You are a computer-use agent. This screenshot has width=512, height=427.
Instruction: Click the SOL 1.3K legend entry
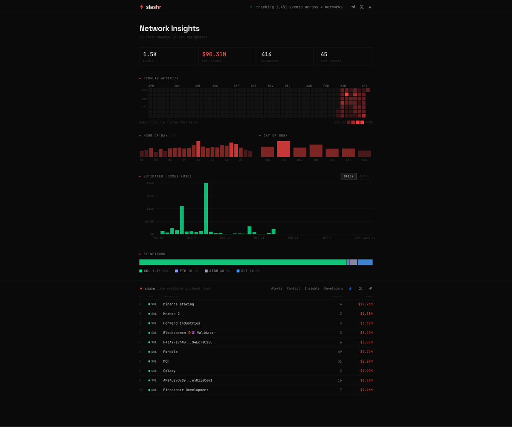154,271
